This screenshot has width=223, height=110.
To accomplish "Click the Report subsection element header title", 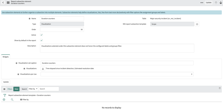I will (21, 1).
